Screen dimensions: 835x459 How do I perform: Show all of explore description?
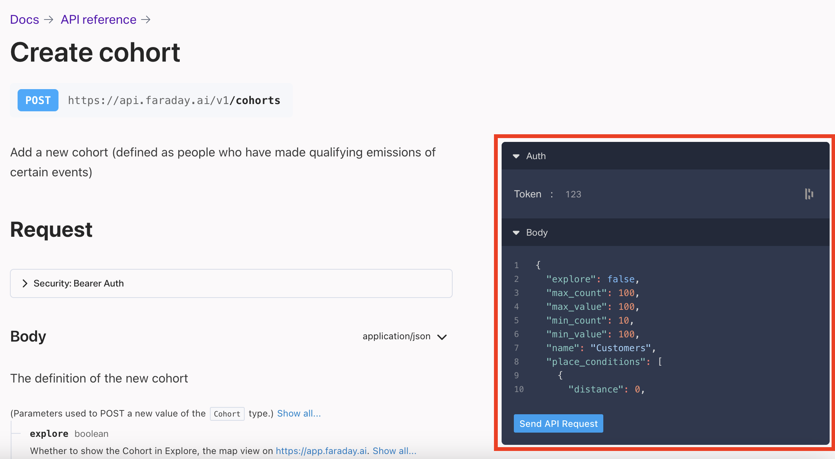pyautogui.click(x=394, y=451)
